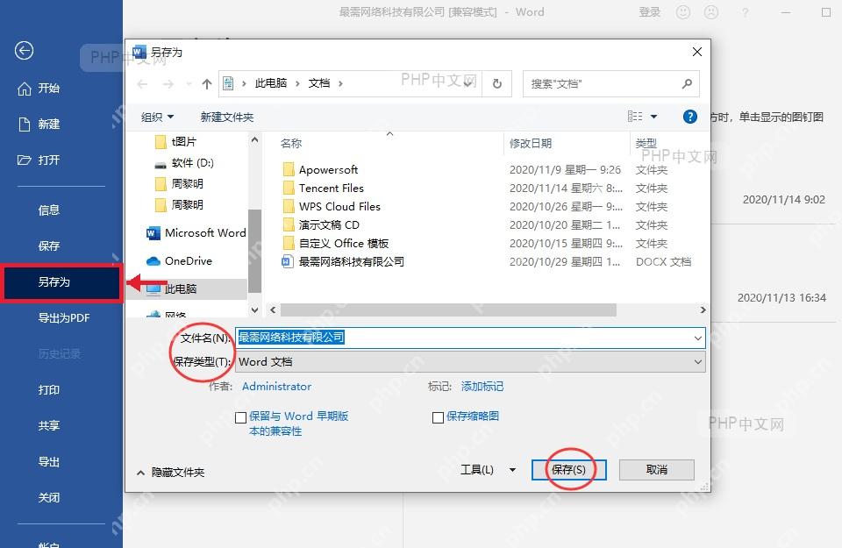Select 另存为 in Word backstage menu

click(x=61, y=282)
